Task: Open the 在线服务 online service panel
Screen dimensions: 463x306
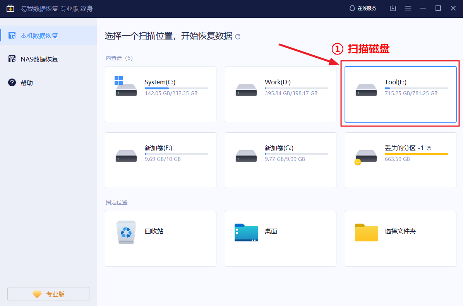Action: pyautogui.click(x=363, y=8)
